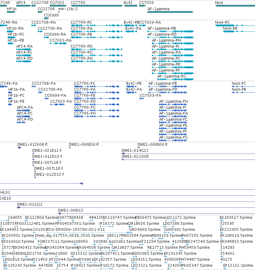The width and height of the screenshot is (255, 270).
Task: Select the CG7039-RA transcript label
Action: click(x=150, y=22)
